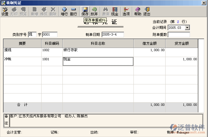Open the 设置 settings tool
Image resolution: width=208 pixels, height=137 pixels.
point(5,11)
